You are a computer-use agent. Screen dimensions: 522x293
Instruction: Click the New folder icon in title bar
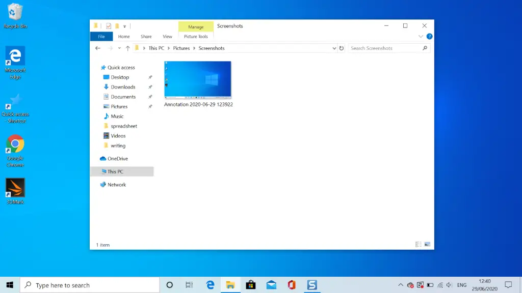click(x=117, y=26)
